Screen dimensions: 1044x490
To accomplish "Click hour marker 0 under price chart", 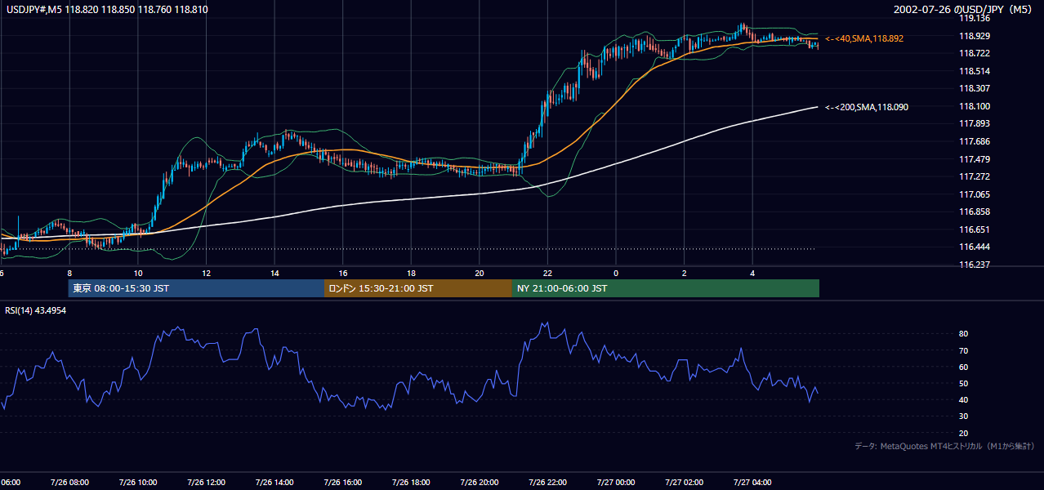I will tap(616, 273).
